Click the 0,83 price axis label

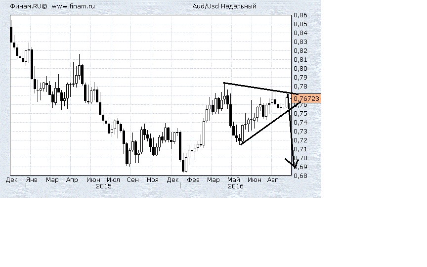point(300,42)
